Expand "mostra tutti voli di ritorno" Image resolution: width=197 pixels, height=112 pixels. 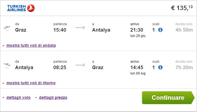31,83
